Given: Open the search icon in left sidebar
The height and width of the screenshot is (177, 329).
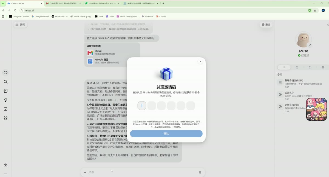Looking at the screenshot, I should point(5,82).
